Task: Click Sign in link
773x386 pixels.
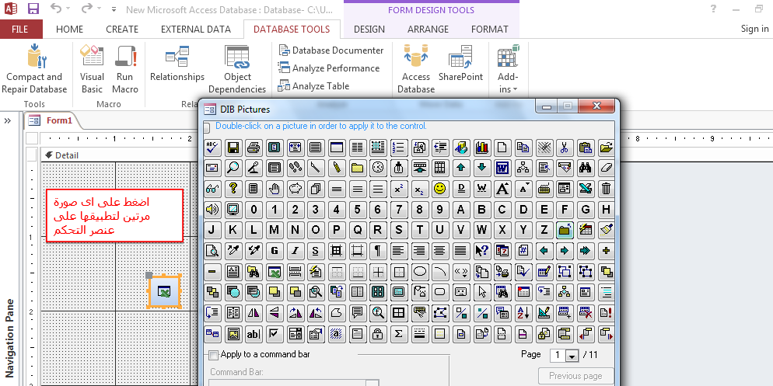Action: (754, 29)
